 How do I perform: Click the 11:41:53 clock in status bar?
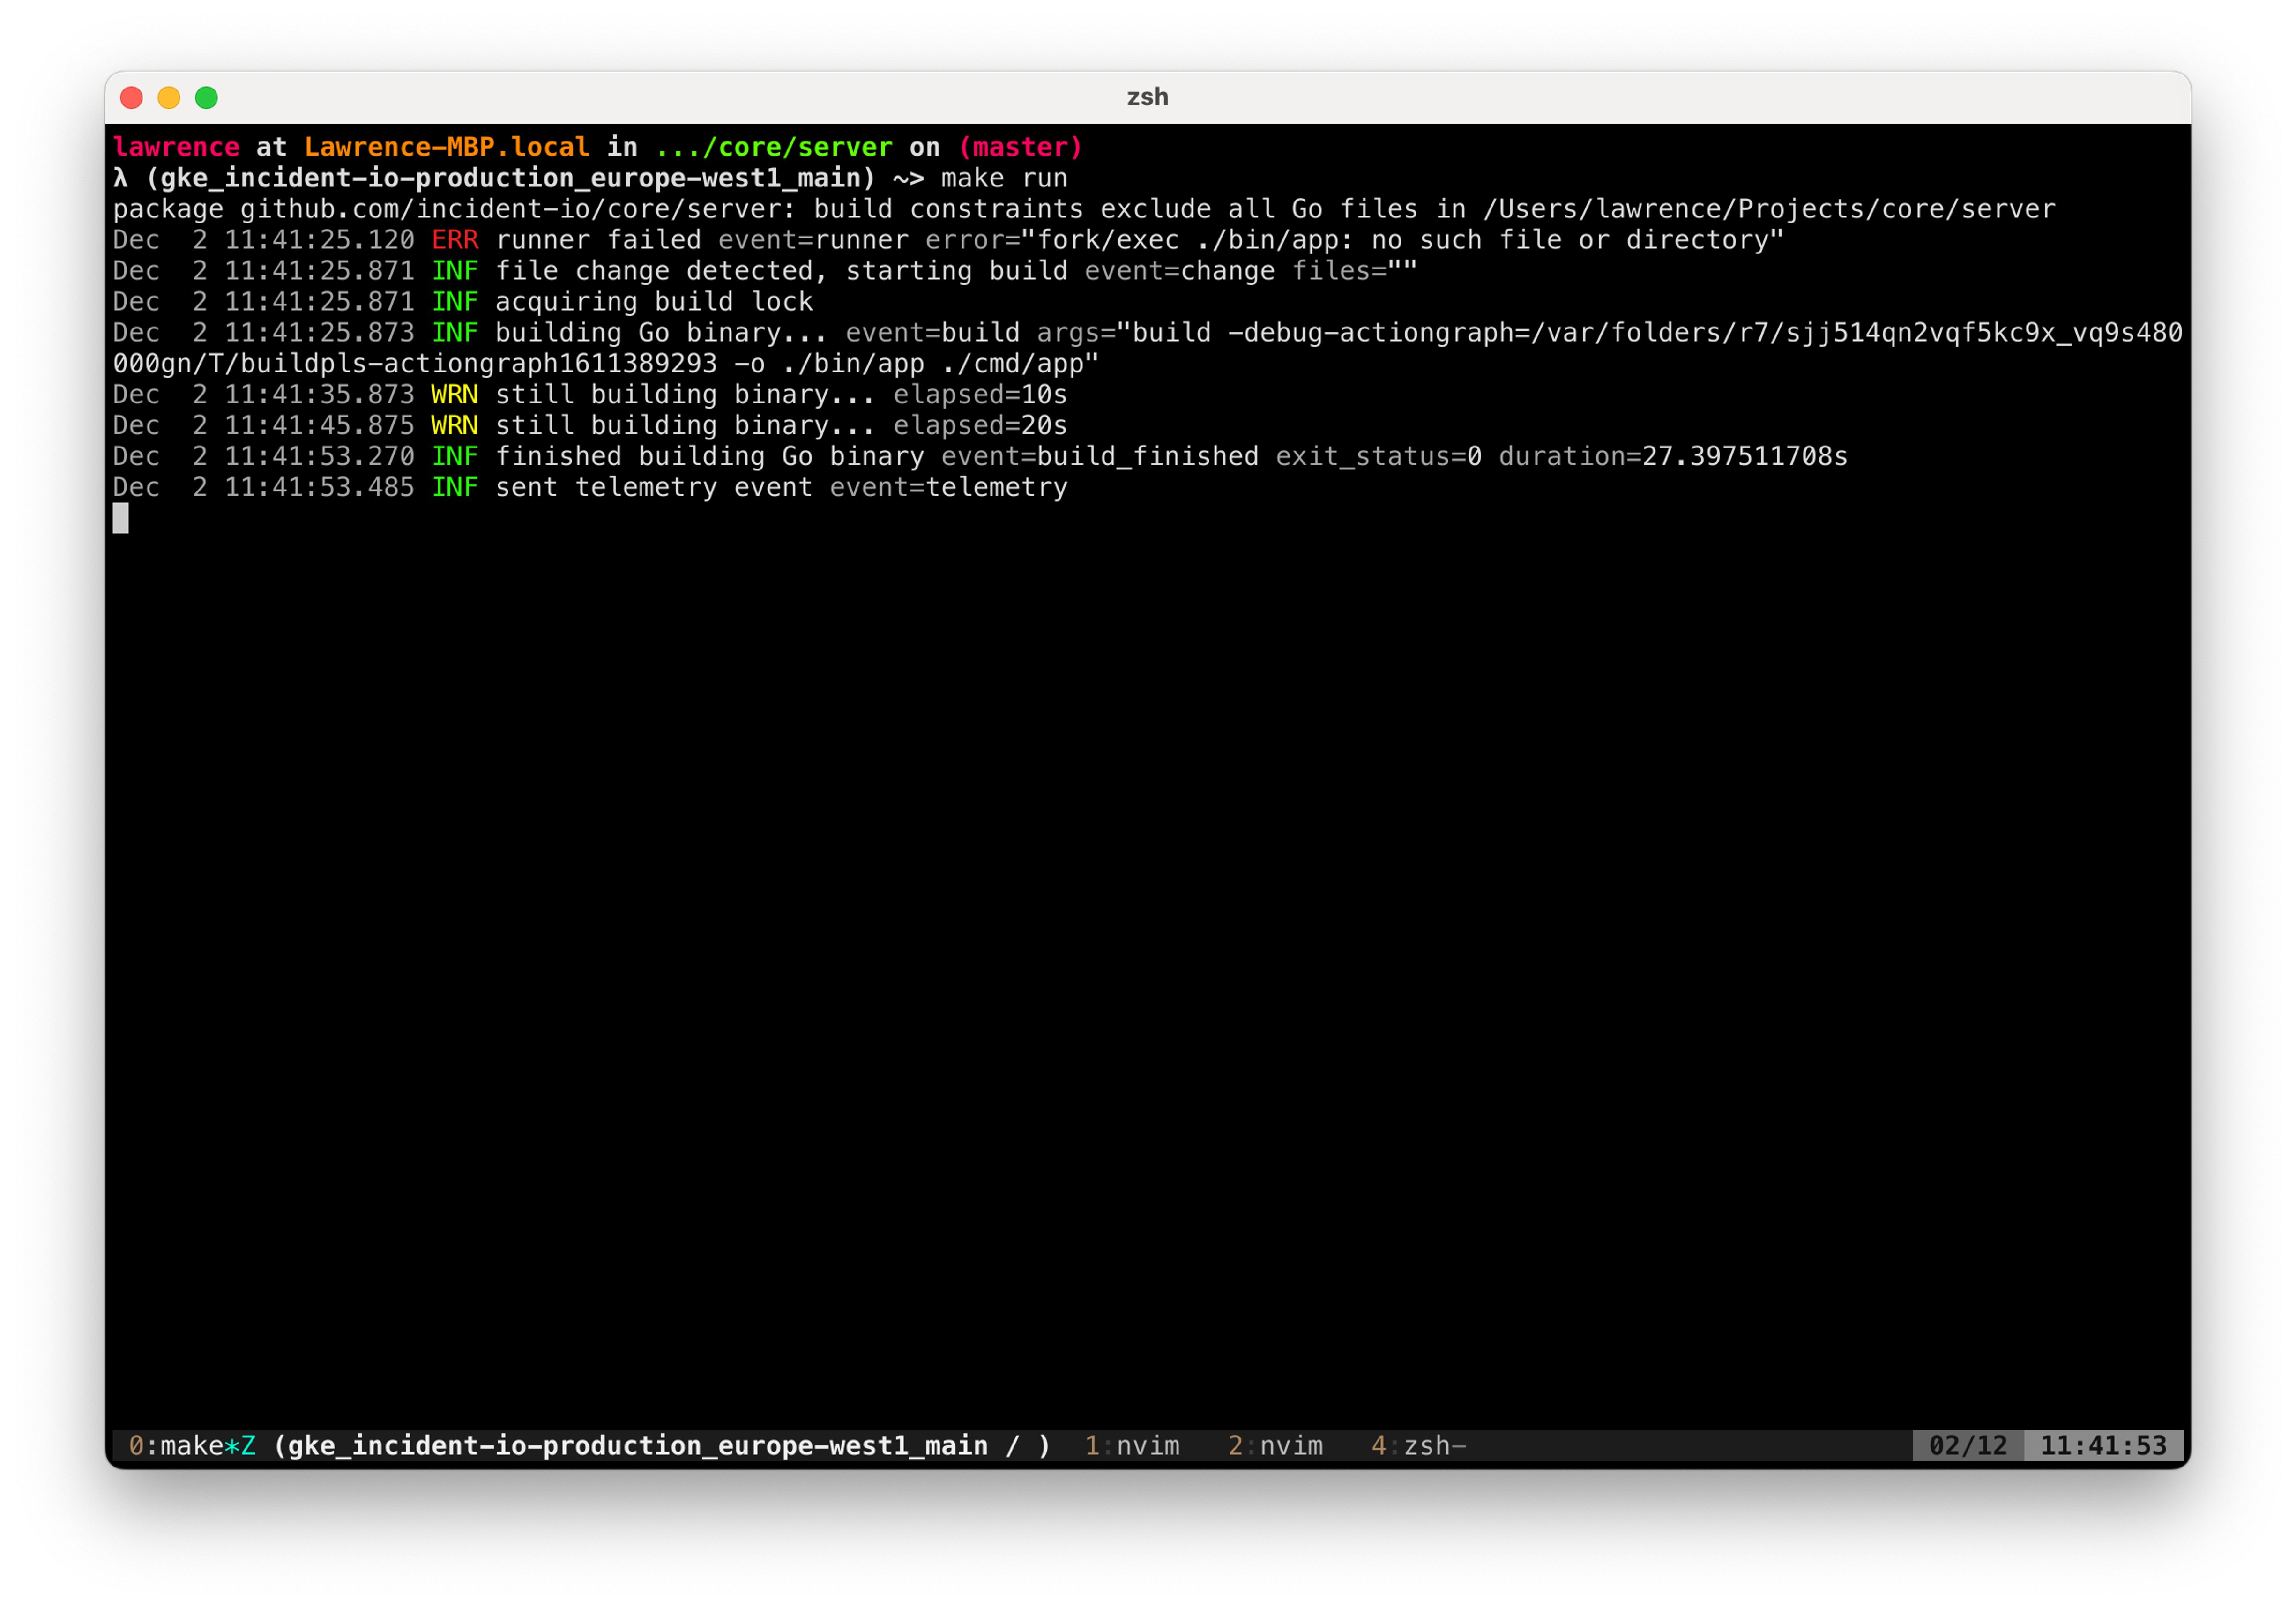[x=2103, y=1445]
